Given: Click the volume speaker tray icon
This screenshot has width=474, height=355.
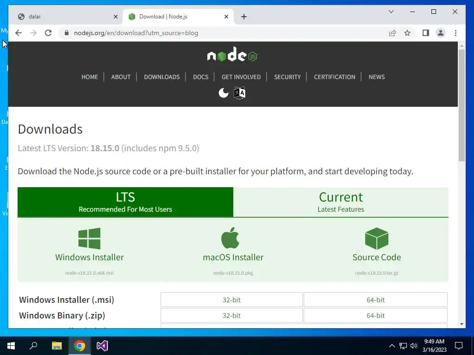Looking at the screenshot, I should coord(414,346).
